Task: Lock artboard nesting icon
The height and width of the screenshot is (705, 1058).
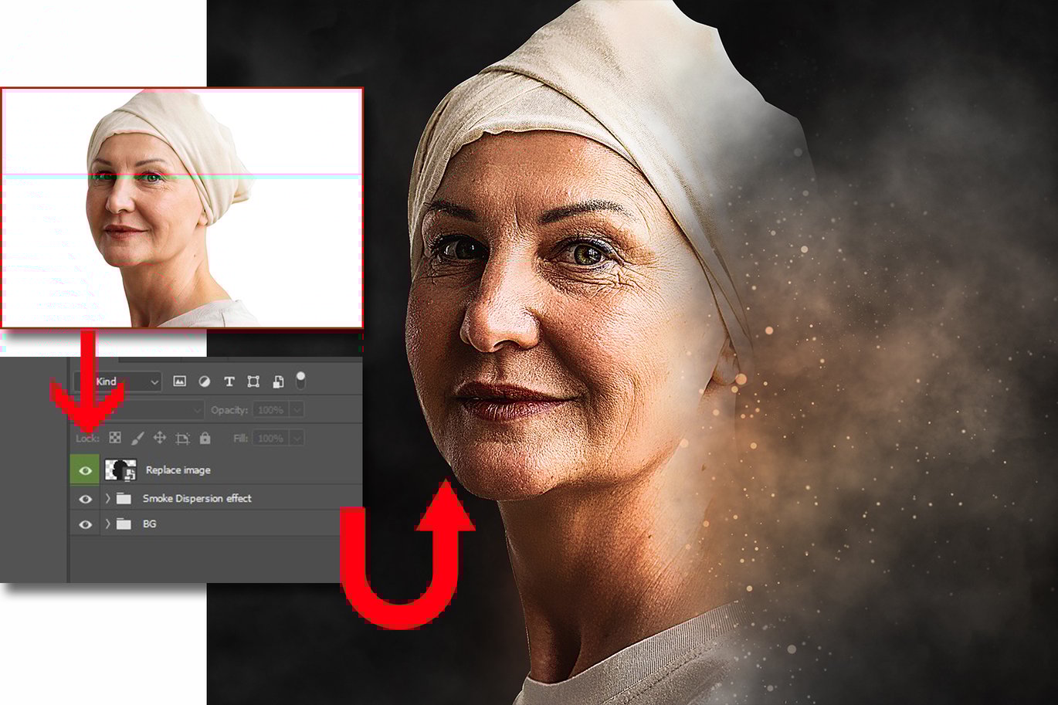Action: click(x=182, y=439)
